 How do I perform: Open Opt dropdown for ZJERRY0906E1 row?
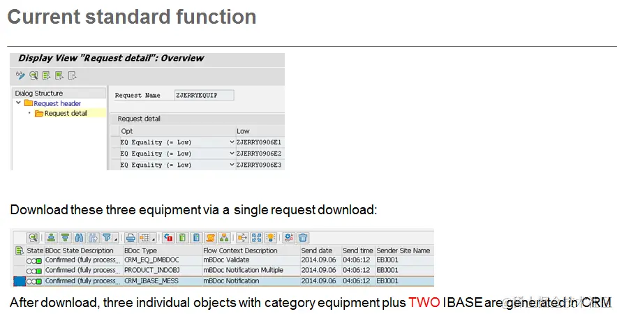tap(232, 142)
